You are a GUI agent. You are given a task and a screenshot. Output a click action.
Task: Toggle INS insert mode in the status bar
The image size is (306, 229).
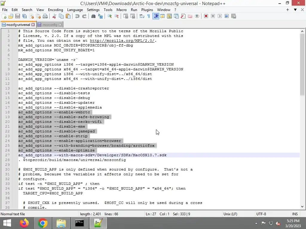(295, 214)
